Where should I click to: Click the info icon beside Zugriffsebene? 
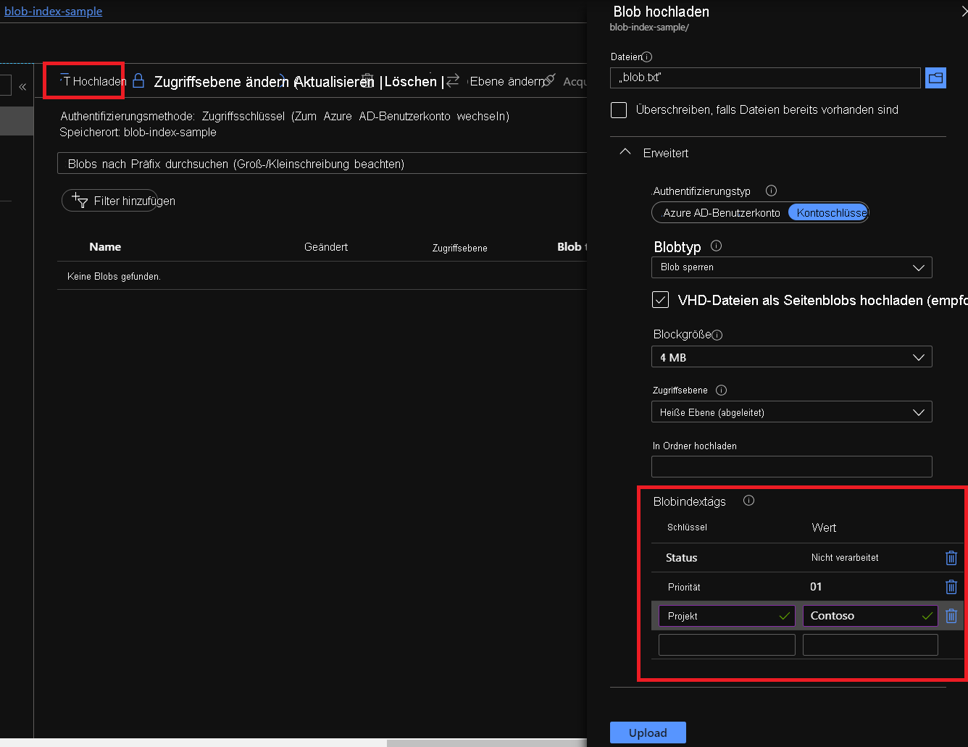721,390
